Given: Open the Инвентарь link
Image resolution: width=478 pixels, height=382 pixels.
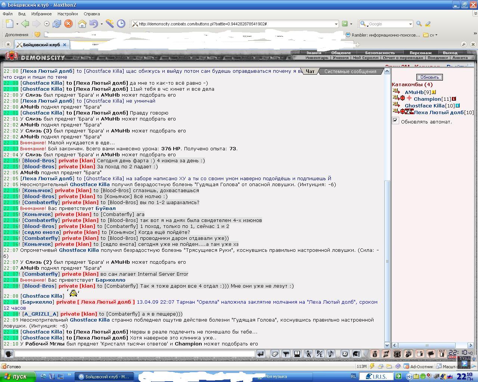Looking at the screenshot, I should point(317,58).
